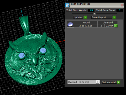
Task: Close the Gem Reporter panel
Action: click(122, 5)
